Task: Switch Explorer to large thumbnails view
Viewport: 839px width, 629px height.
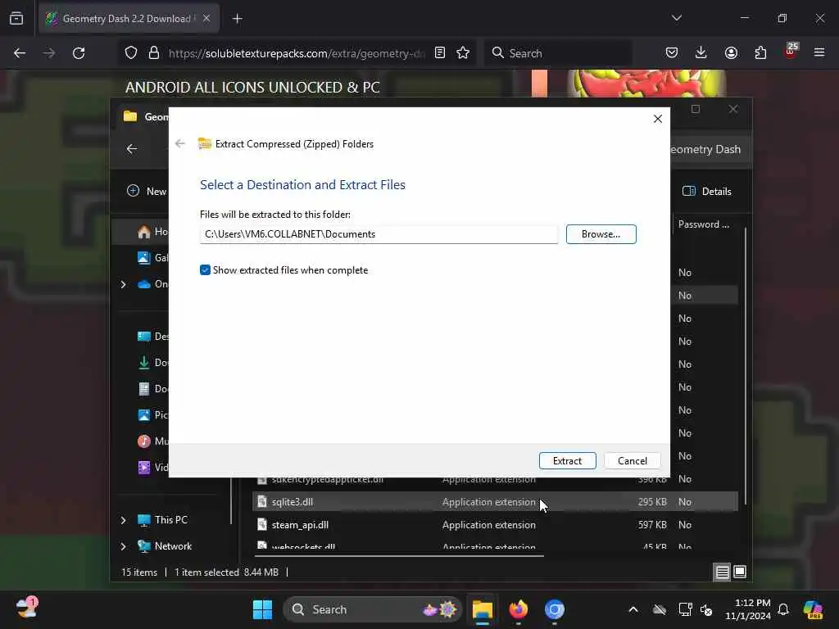Action: point(740,572)
